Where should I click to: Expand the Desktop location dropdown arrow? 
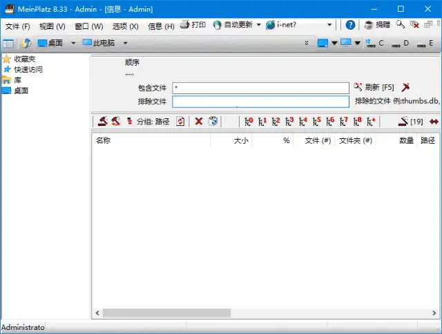click(73, 43)
